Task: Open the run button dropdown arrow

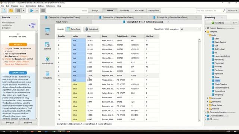Action: point(37,11)
